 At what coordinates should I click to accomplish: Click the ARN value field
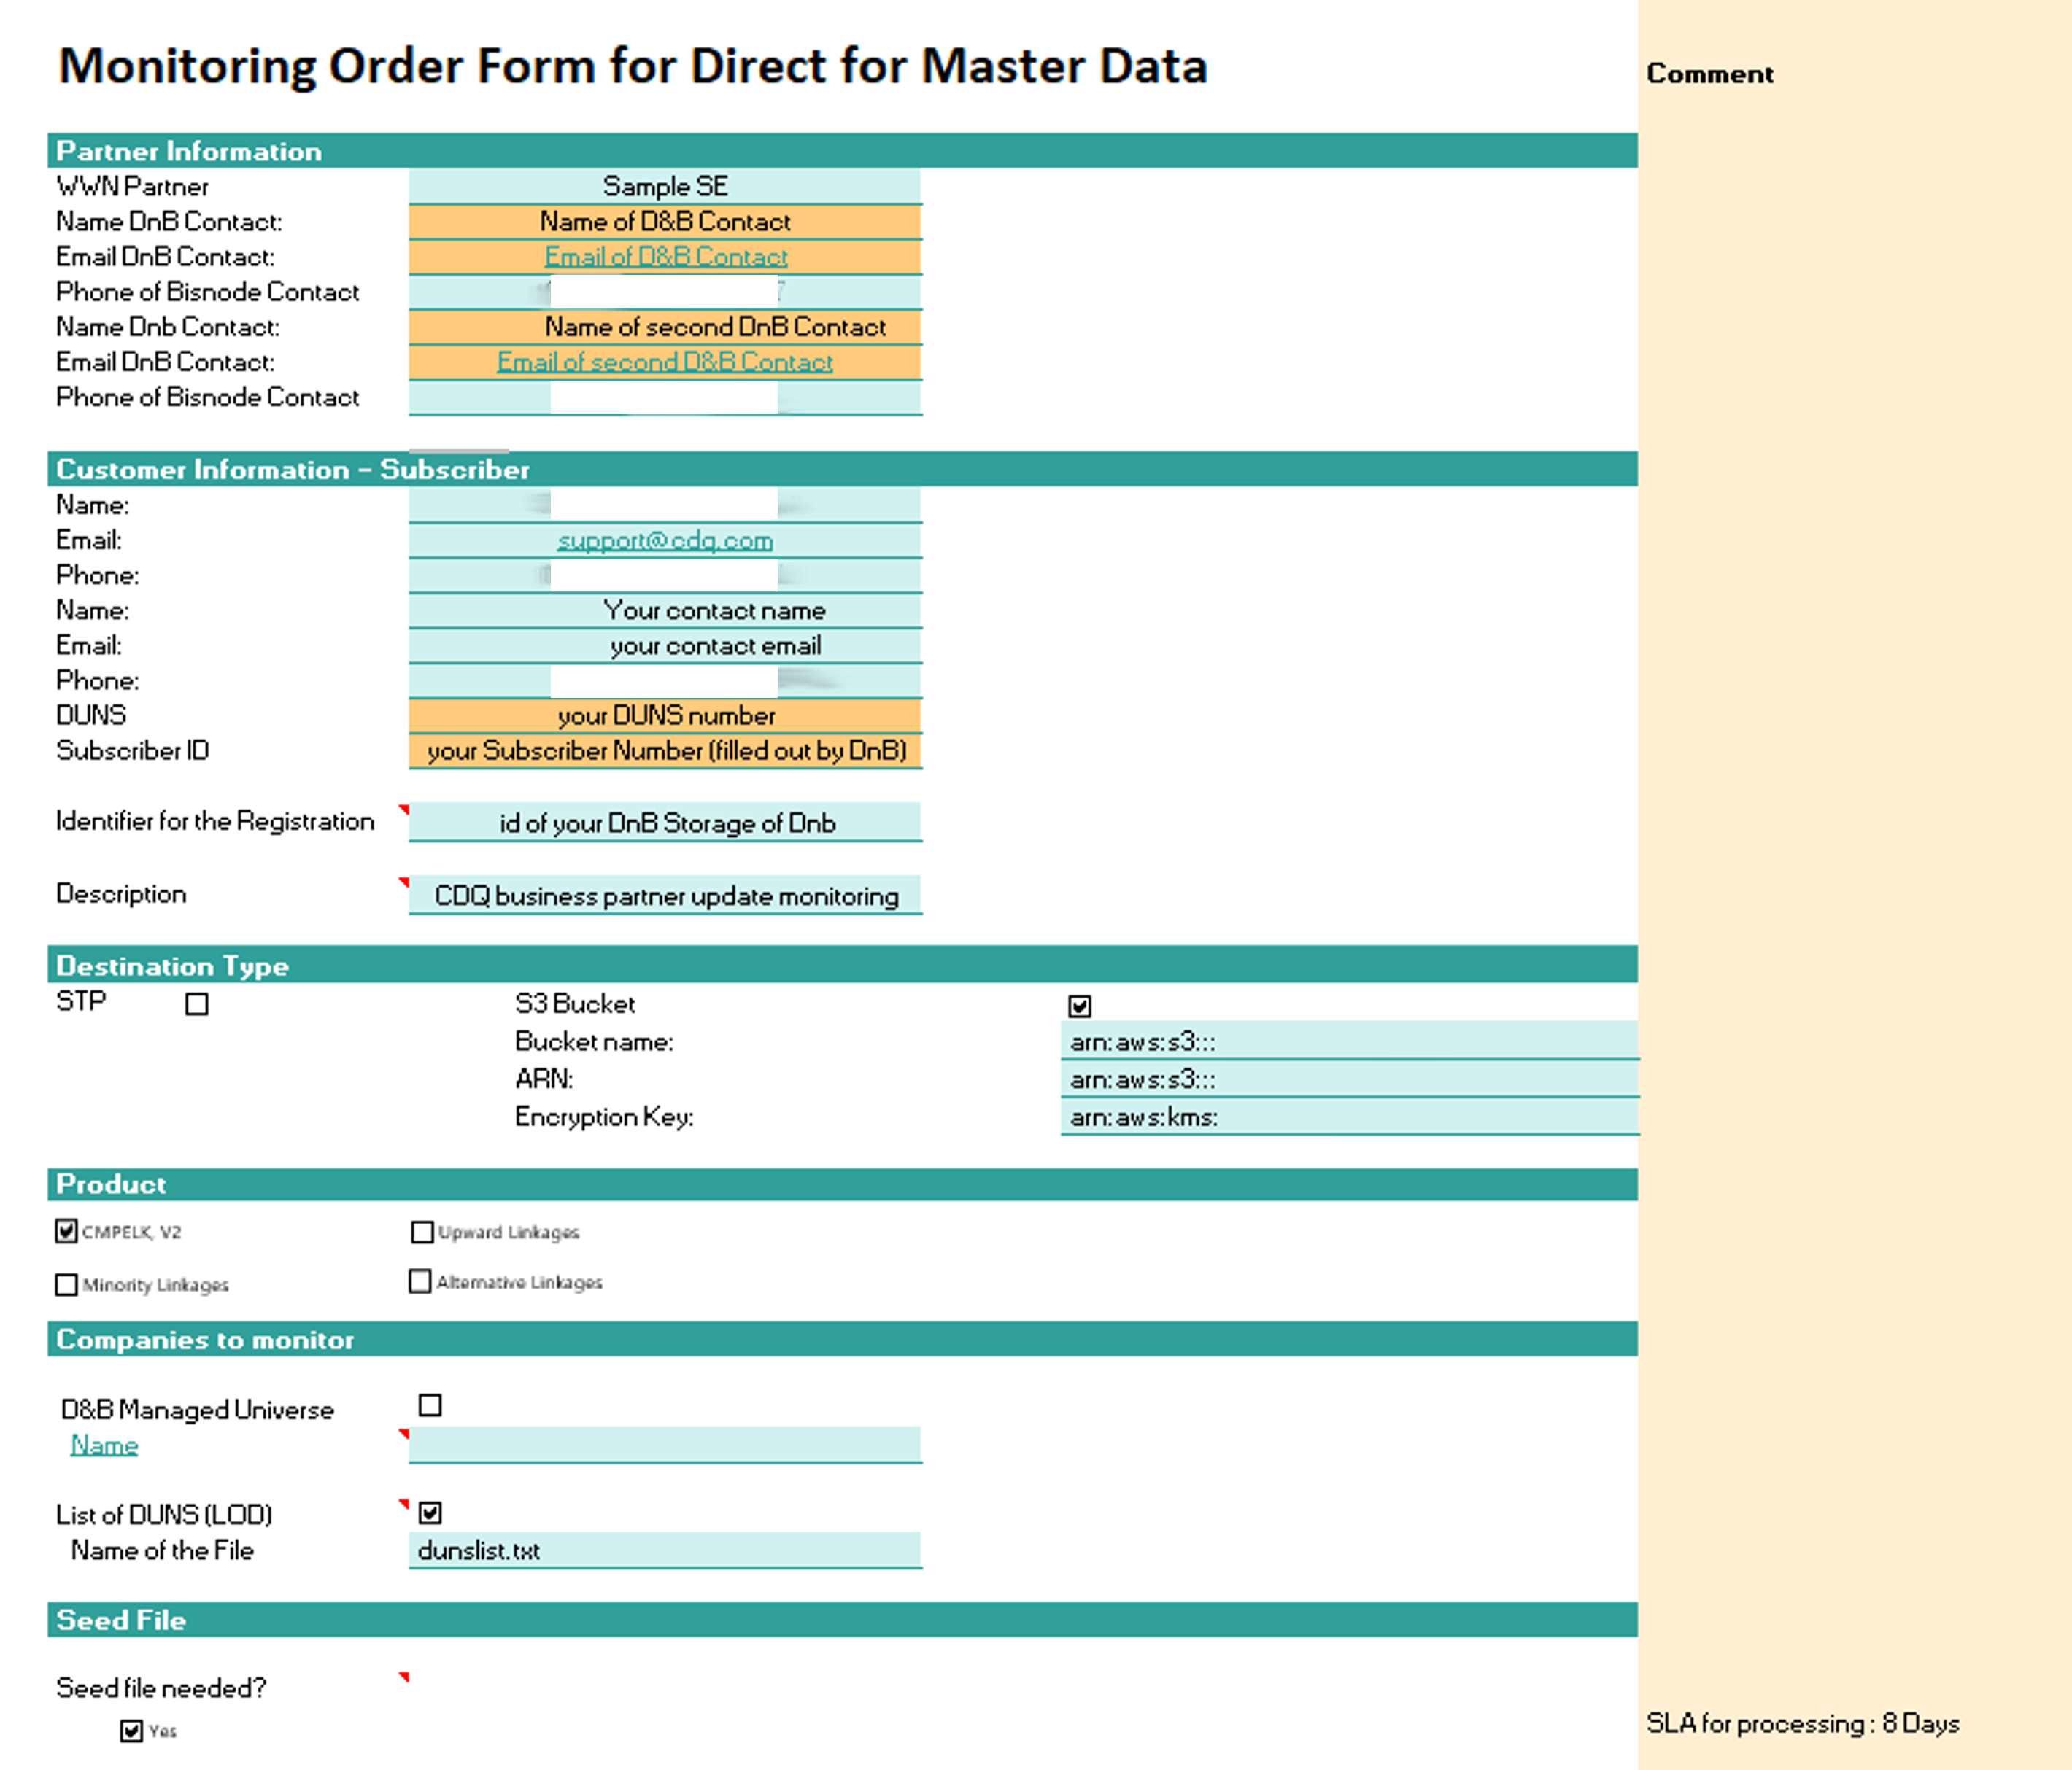(x=1349, y=1079)
